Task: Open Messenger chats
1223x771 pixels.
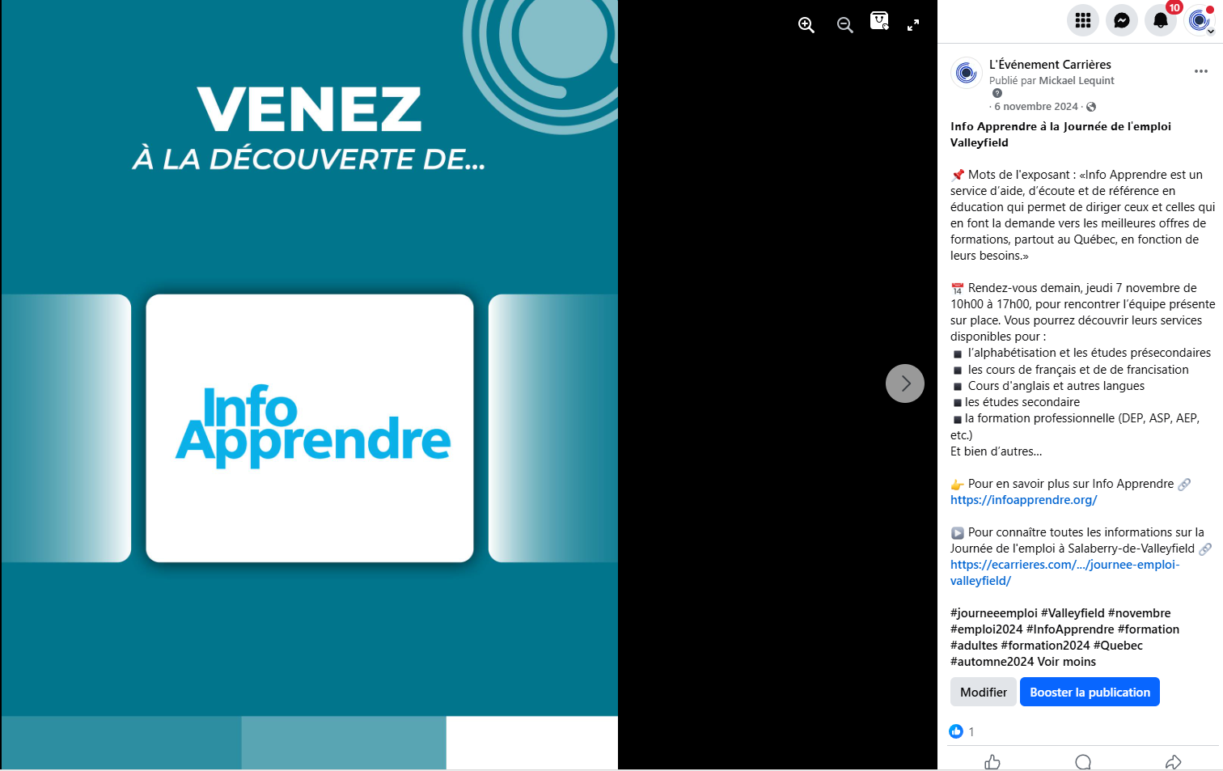Action: coord(1121,20)
